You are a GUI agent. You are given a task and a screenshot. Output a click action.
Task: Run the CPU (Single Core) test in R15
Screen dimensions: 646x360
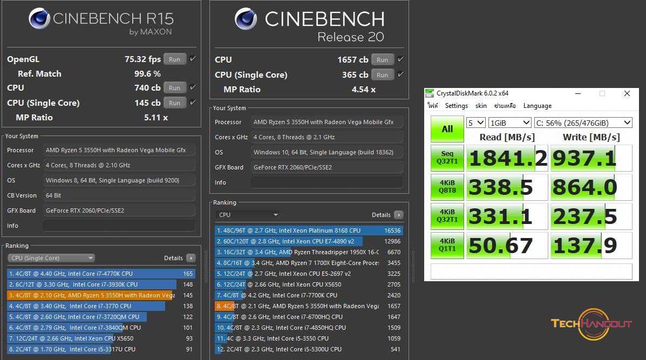tap(175, 103)
